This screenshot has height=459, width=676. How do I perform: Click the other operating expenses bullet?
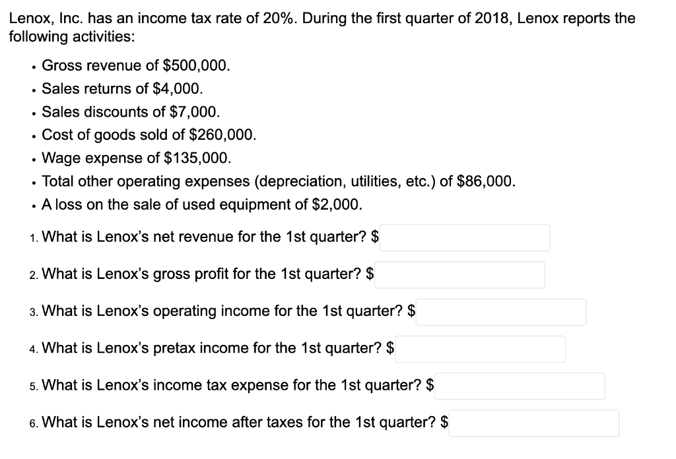(277, 181)
